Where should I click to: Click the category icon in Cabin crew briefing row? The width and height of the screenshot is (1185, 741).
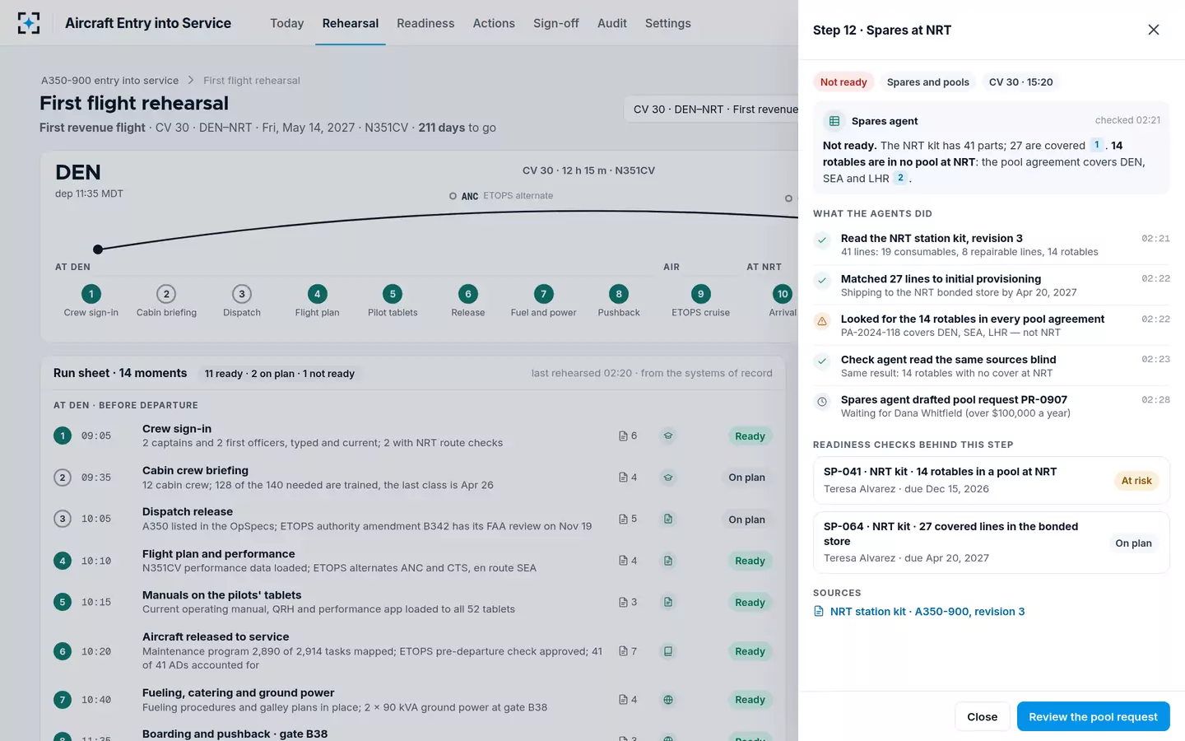point(668,478)
